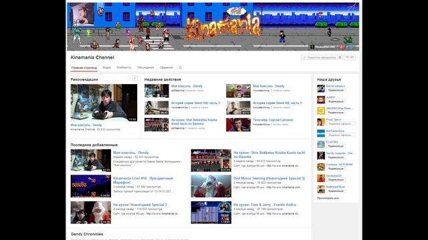Switch to the Обсуждение tab

click(146, 67)
